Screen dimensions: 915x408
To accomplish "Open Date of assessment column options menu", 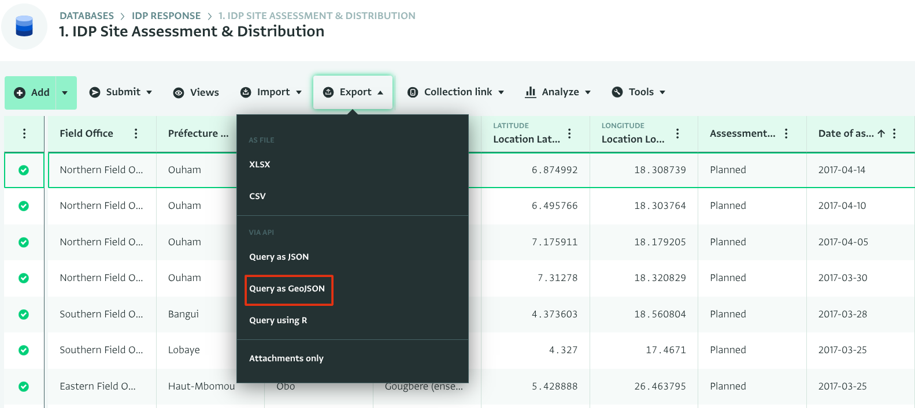I will click(894, 133).
